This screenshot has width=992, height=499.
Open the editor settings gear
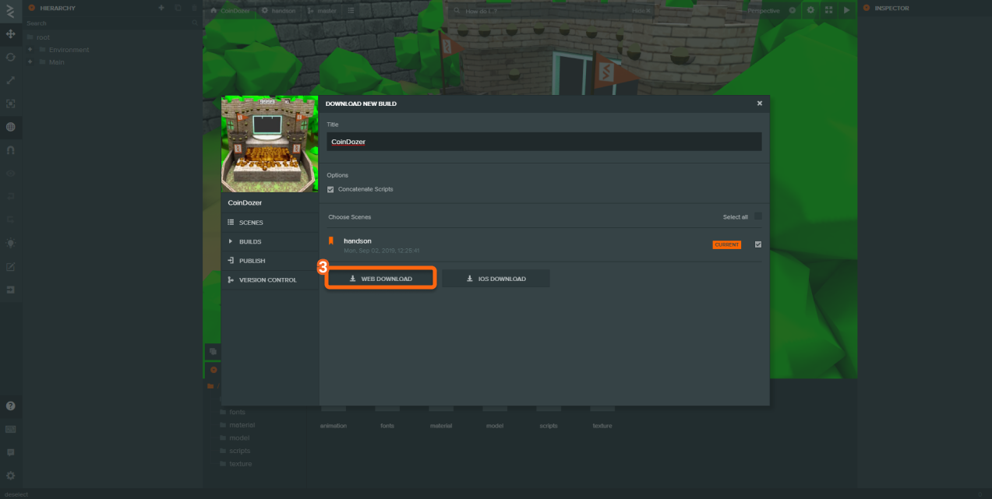coord(810,10)
